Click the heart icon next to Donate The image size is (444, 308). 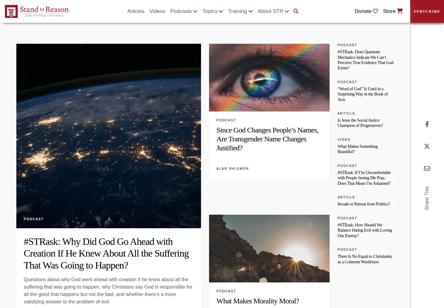click(375, 11)
